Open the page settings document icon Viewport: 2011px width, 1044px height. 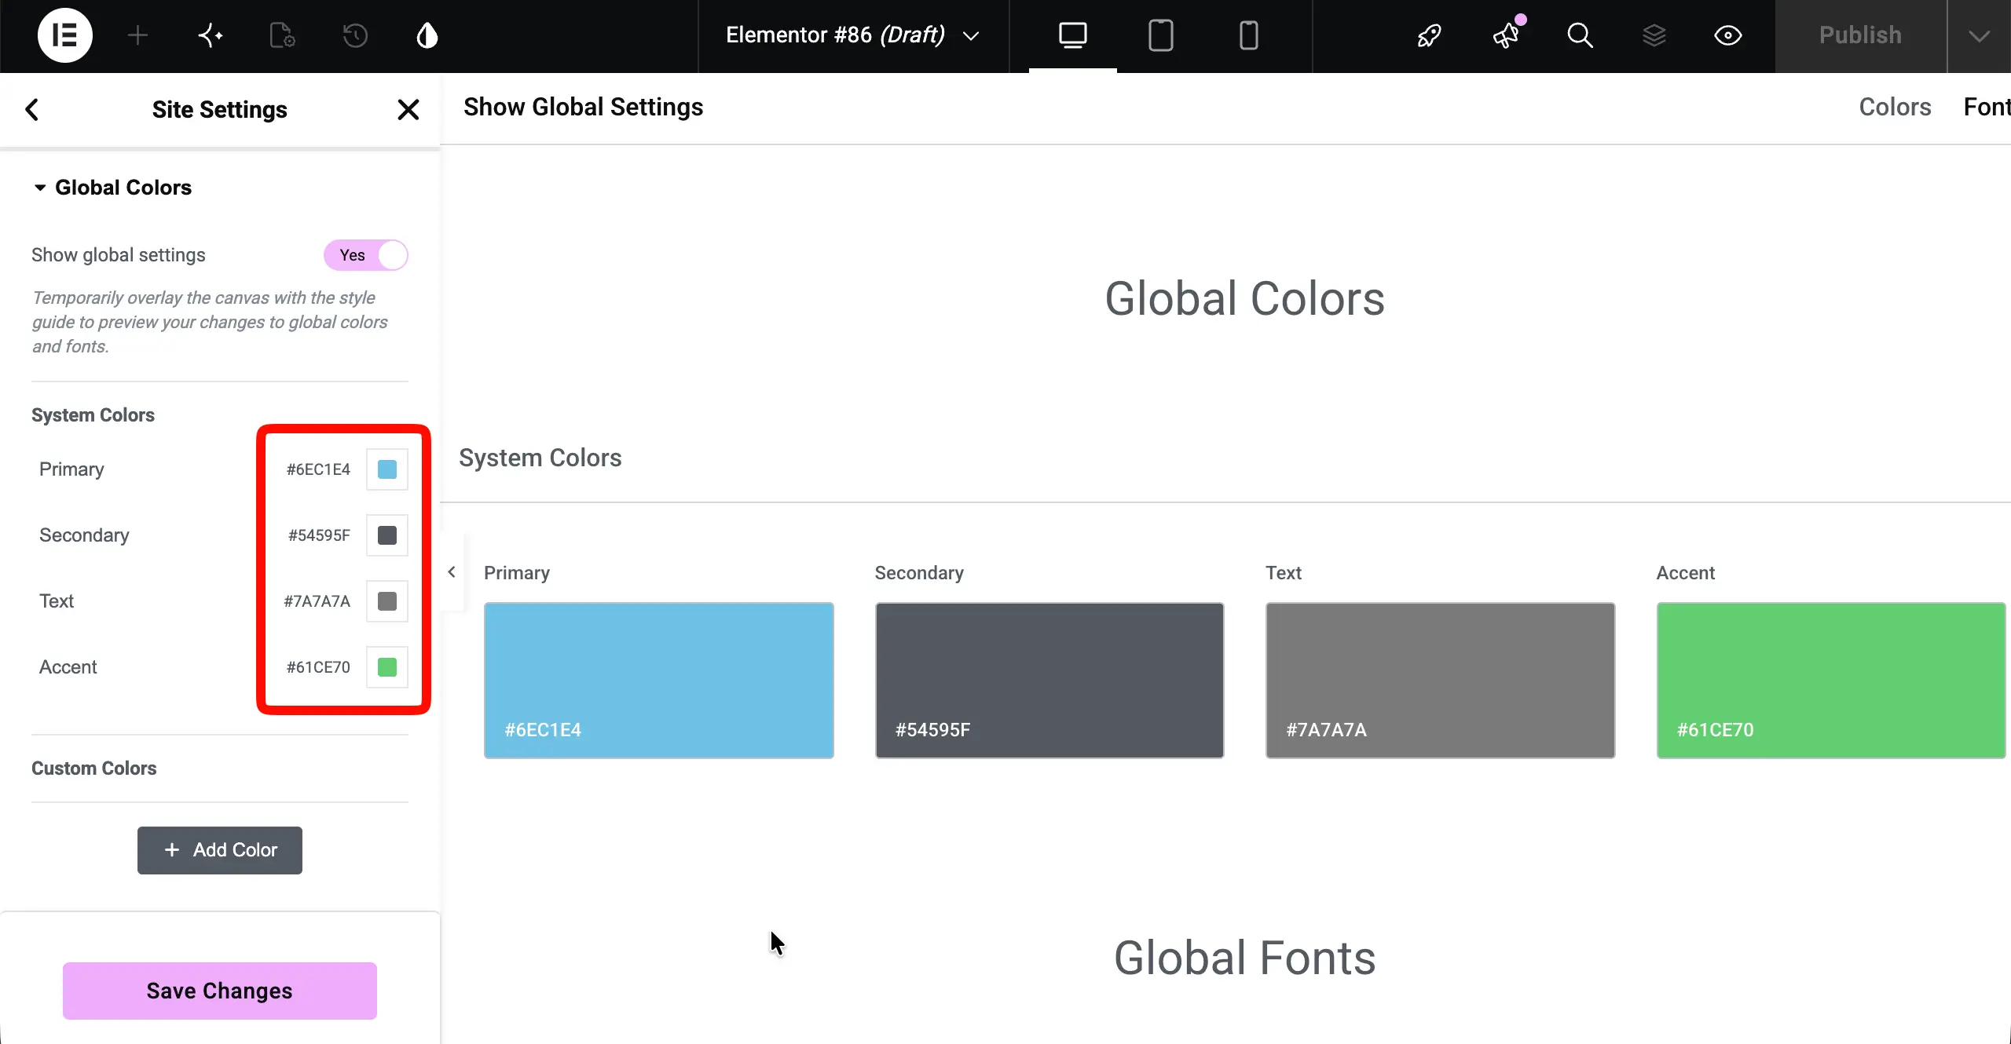pos(282,35)
